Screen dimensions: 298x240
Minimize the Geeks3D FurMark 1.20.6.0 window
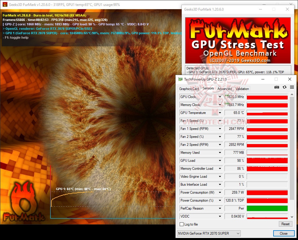point(260,9)
